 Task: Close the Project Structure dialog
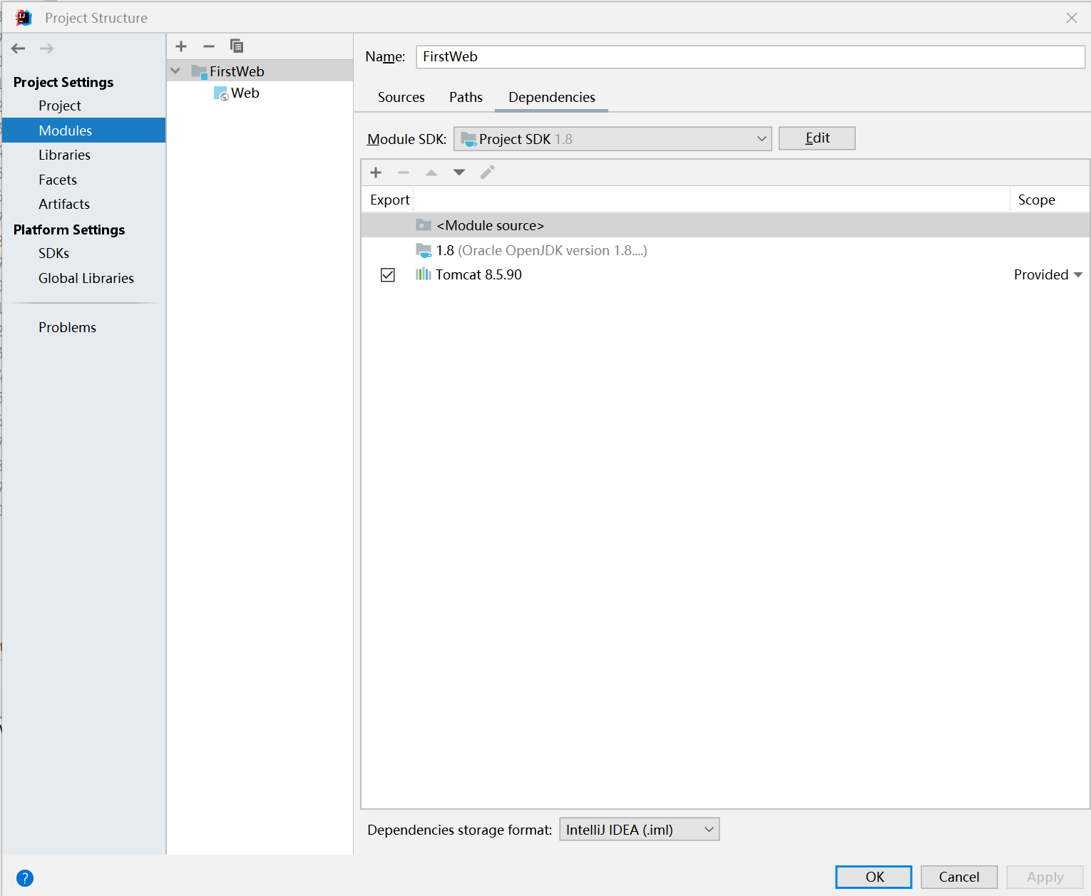point(1072,18)
